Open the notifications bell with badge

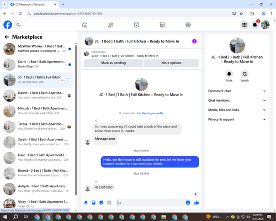pos(255,25)
